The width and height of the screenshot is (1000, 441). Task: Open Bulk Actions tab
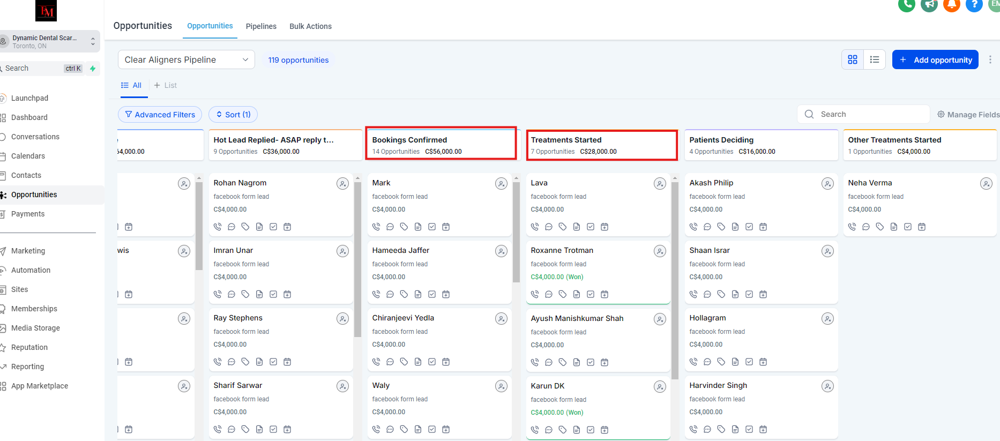pos(310,26)
